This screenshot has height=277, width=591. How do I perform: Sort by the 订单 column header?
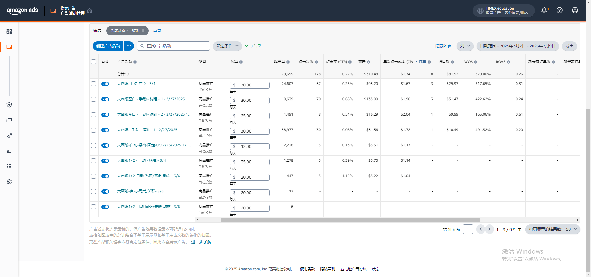tap(422, 62)
